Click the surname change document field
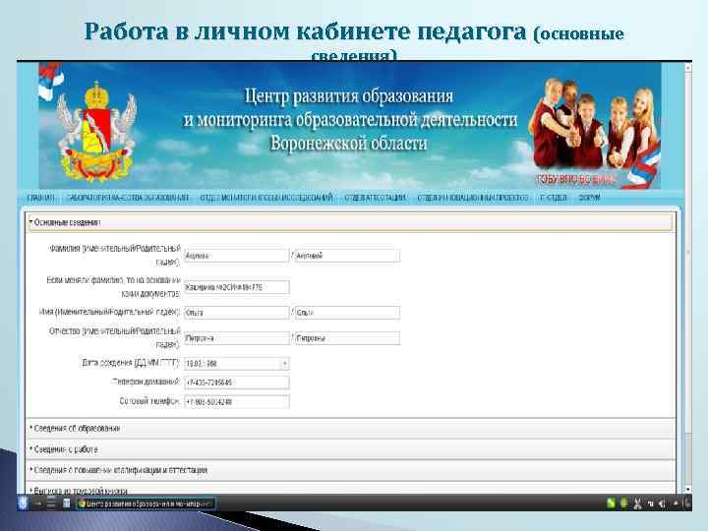The height and width of the screenshot is (531, 708). point(237,287)
